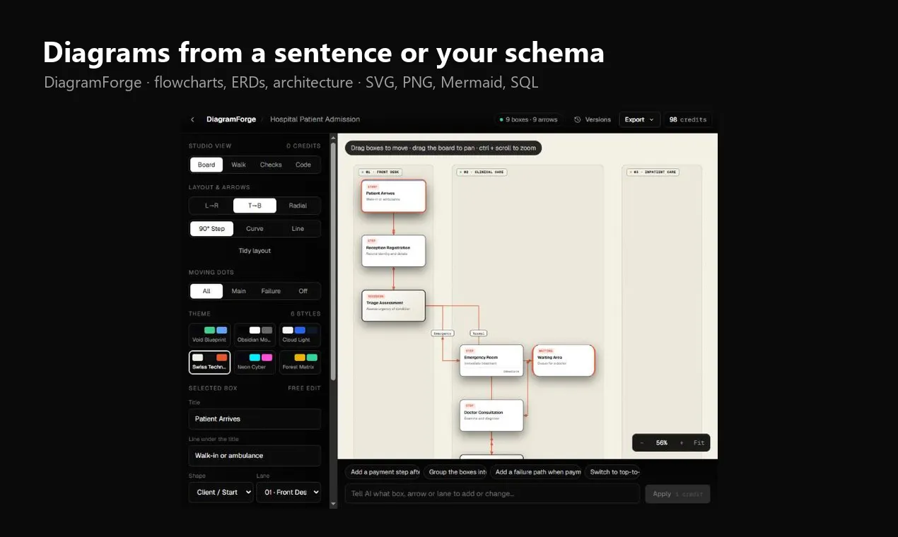
Task: Open the Versions history clock icon
Action: (x=578, y=119)
